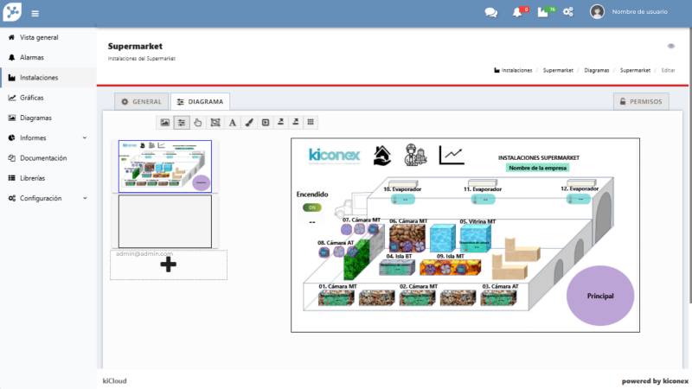Click the first Supermarket breadcrumb link
The height and width of the screenshot is (389, 692).
point(558,70)
